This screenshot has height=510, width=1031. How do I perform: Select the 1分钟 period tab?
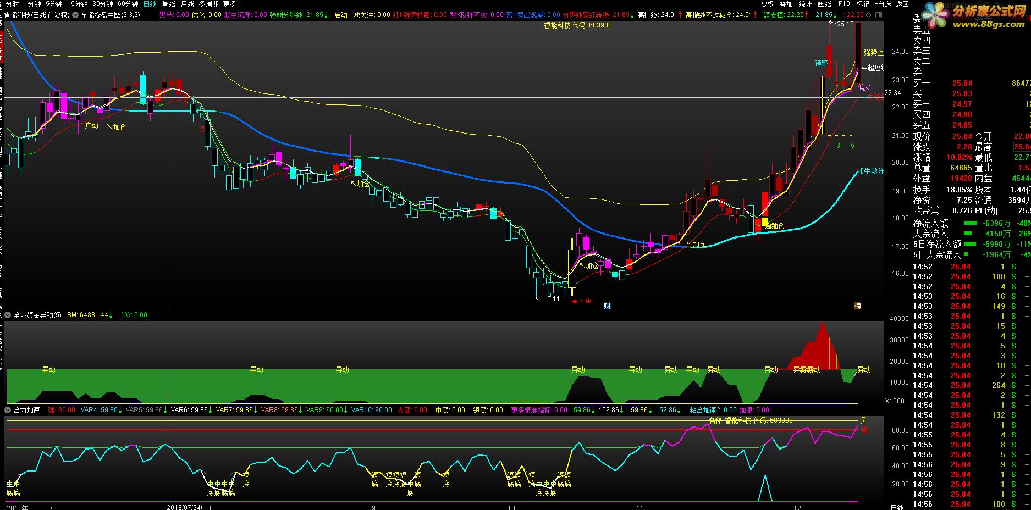point(32,4)
